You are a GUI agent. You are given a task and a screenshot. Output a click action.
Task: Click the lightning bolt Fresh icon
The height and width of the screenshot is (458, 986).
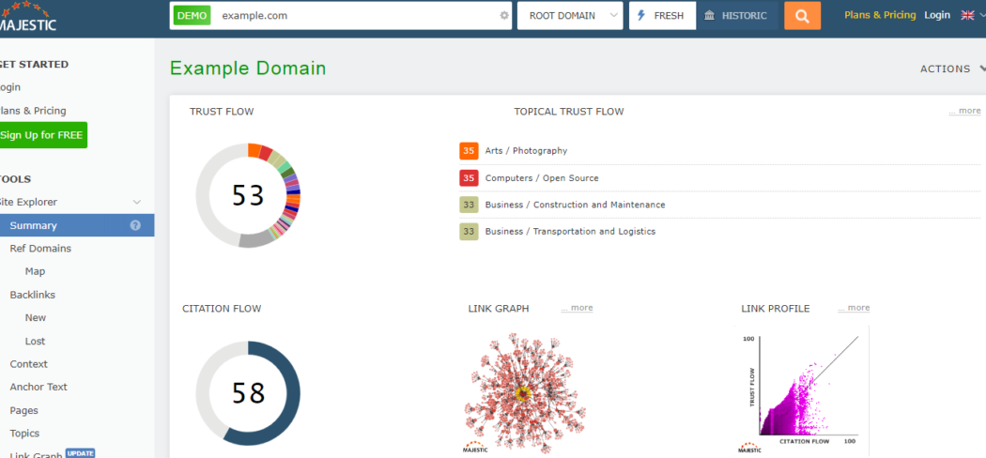pos(641,16)
